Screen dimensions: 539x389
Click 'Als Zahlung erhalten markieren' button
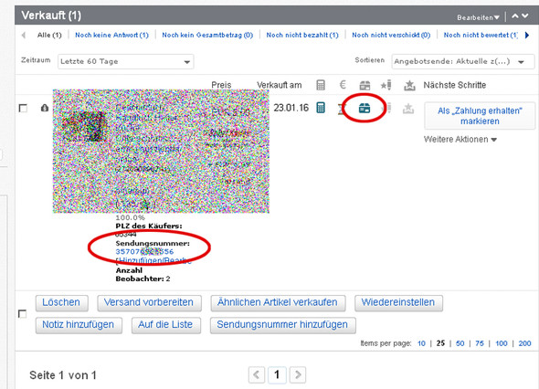480,116
